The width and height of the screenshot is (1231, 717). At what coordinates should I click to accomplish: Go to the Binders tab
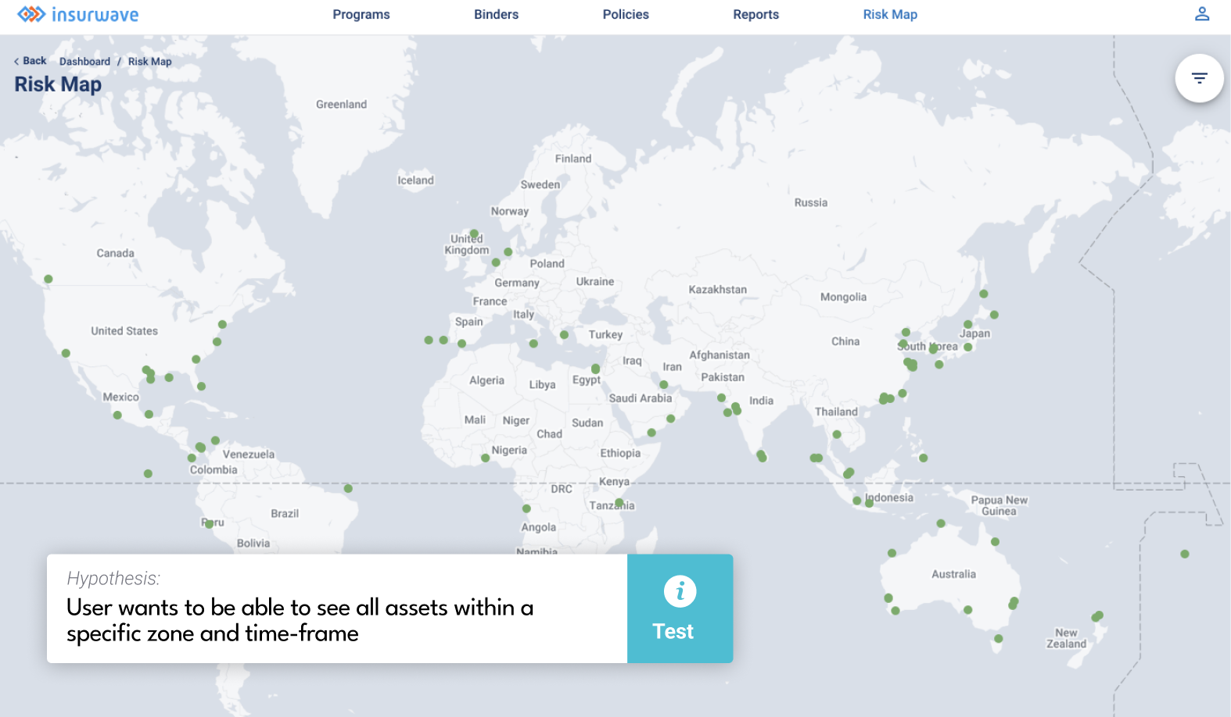pyautogui.click(x=496, y=14)
